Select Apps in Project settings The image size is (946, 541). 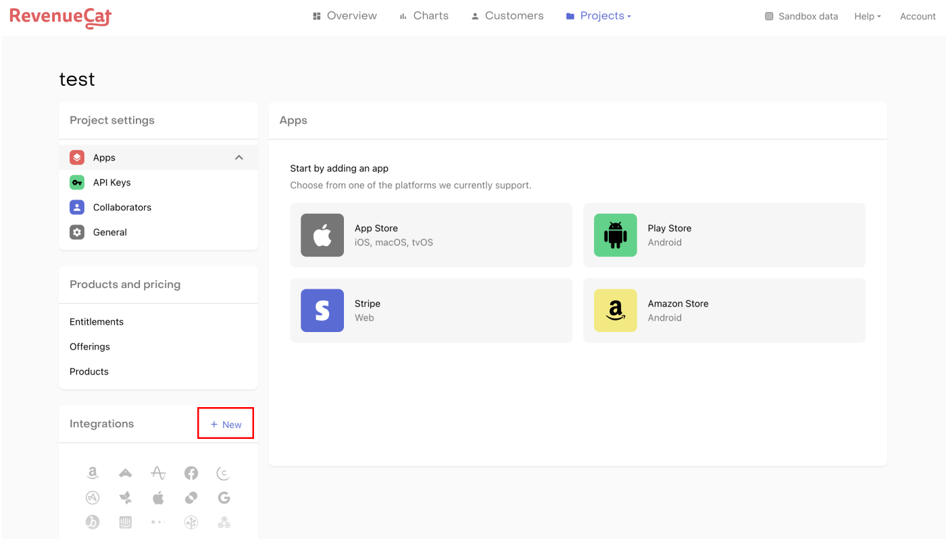(158, 158)
